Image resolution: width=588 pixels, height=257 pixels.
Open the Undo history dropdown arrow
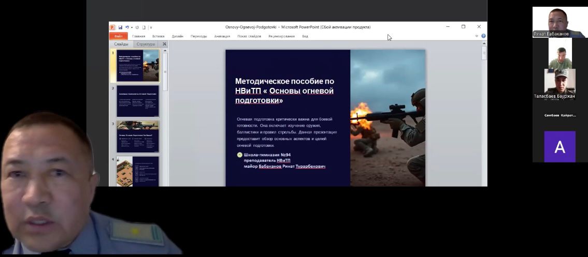(132, 27)
